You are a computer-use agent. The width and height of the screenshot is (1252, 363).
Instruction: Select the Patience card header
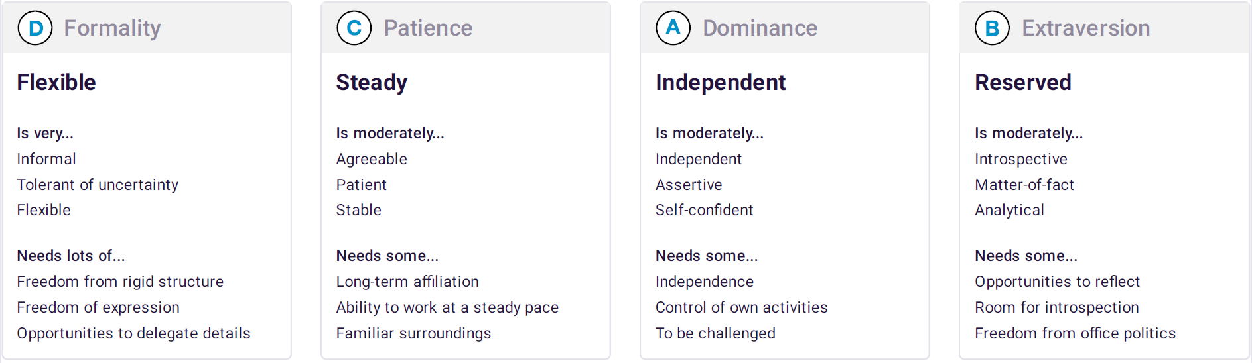(x=466, y=28)
